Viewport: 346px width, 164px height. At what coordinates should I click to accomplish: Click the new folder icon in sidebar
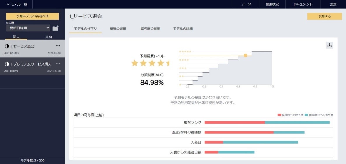(x=55, y=28)
